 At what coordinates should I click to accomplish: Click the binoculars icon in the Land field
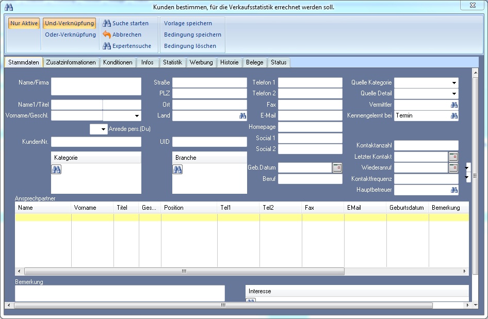pos(242,115)
